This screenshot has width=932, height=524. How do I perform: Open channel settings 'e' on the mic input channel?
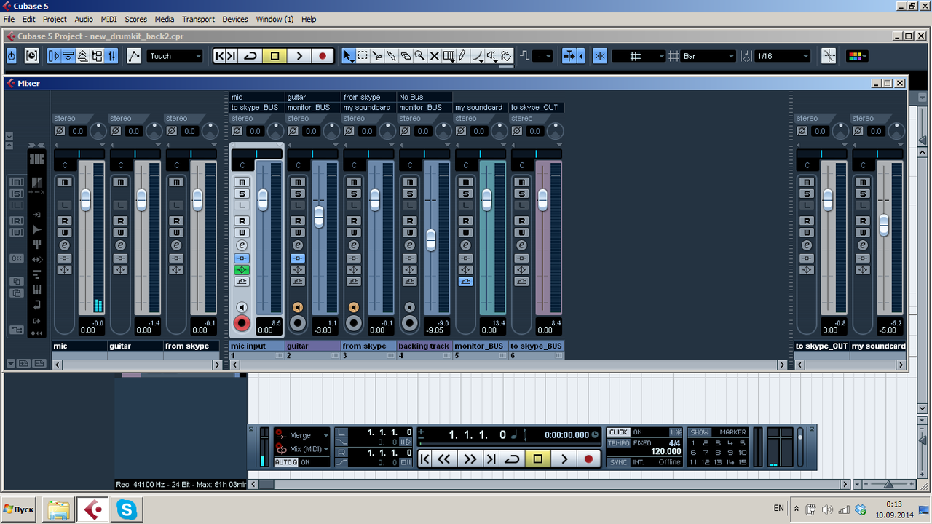coord(242,245)
